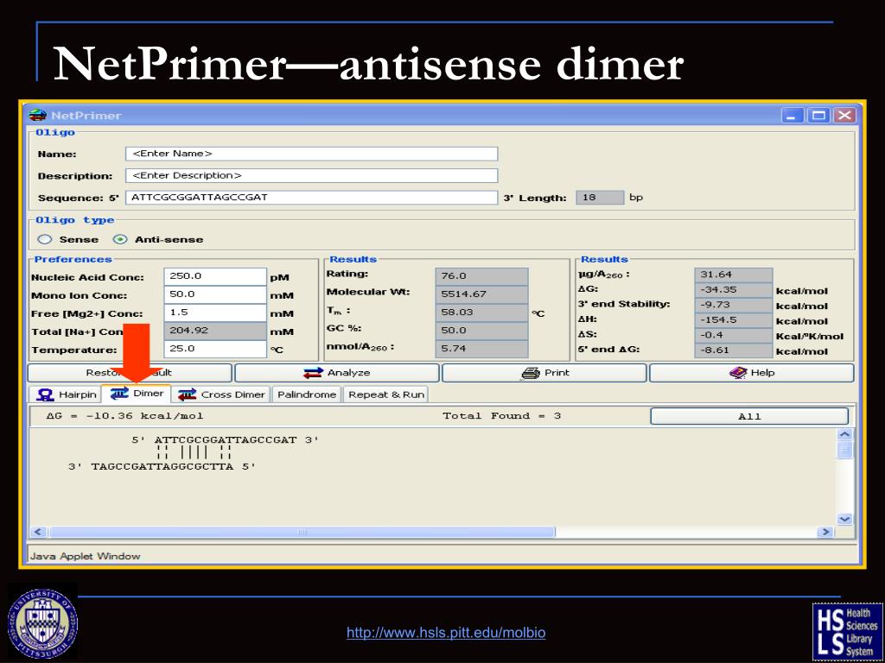Click the 5' end ΔG value -8.61

pos(733,350)
